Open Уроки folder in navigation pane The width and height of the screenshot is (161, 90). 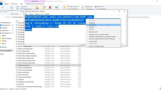[x=4, y=43]
